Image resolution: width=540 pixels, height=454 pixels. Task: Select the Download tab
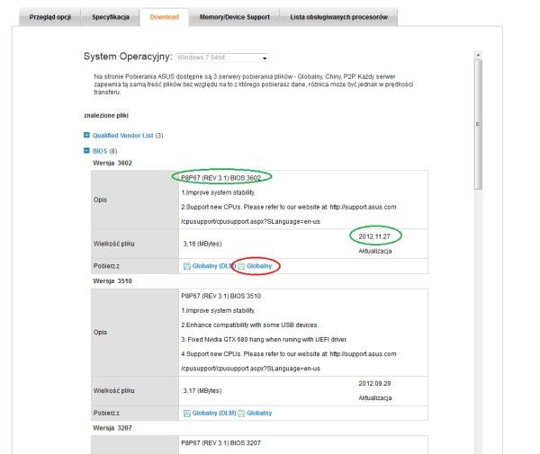(x=165, y=17)
